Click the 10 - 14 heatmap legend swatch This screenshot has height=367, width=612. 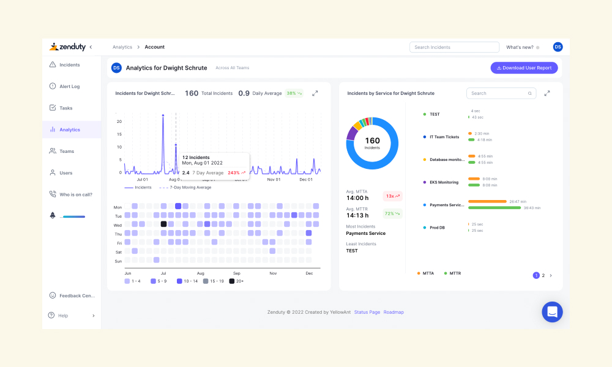tap(179, 281)
